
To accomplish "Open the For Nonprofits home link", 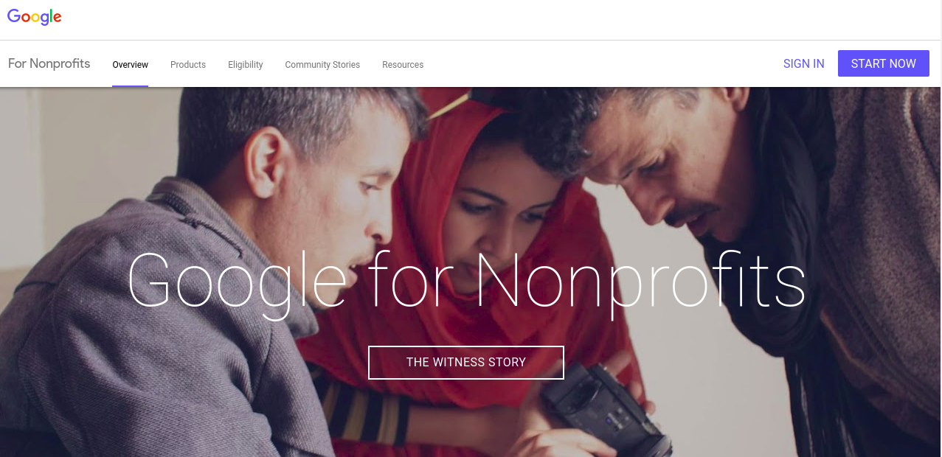I will tap(49, 63).
